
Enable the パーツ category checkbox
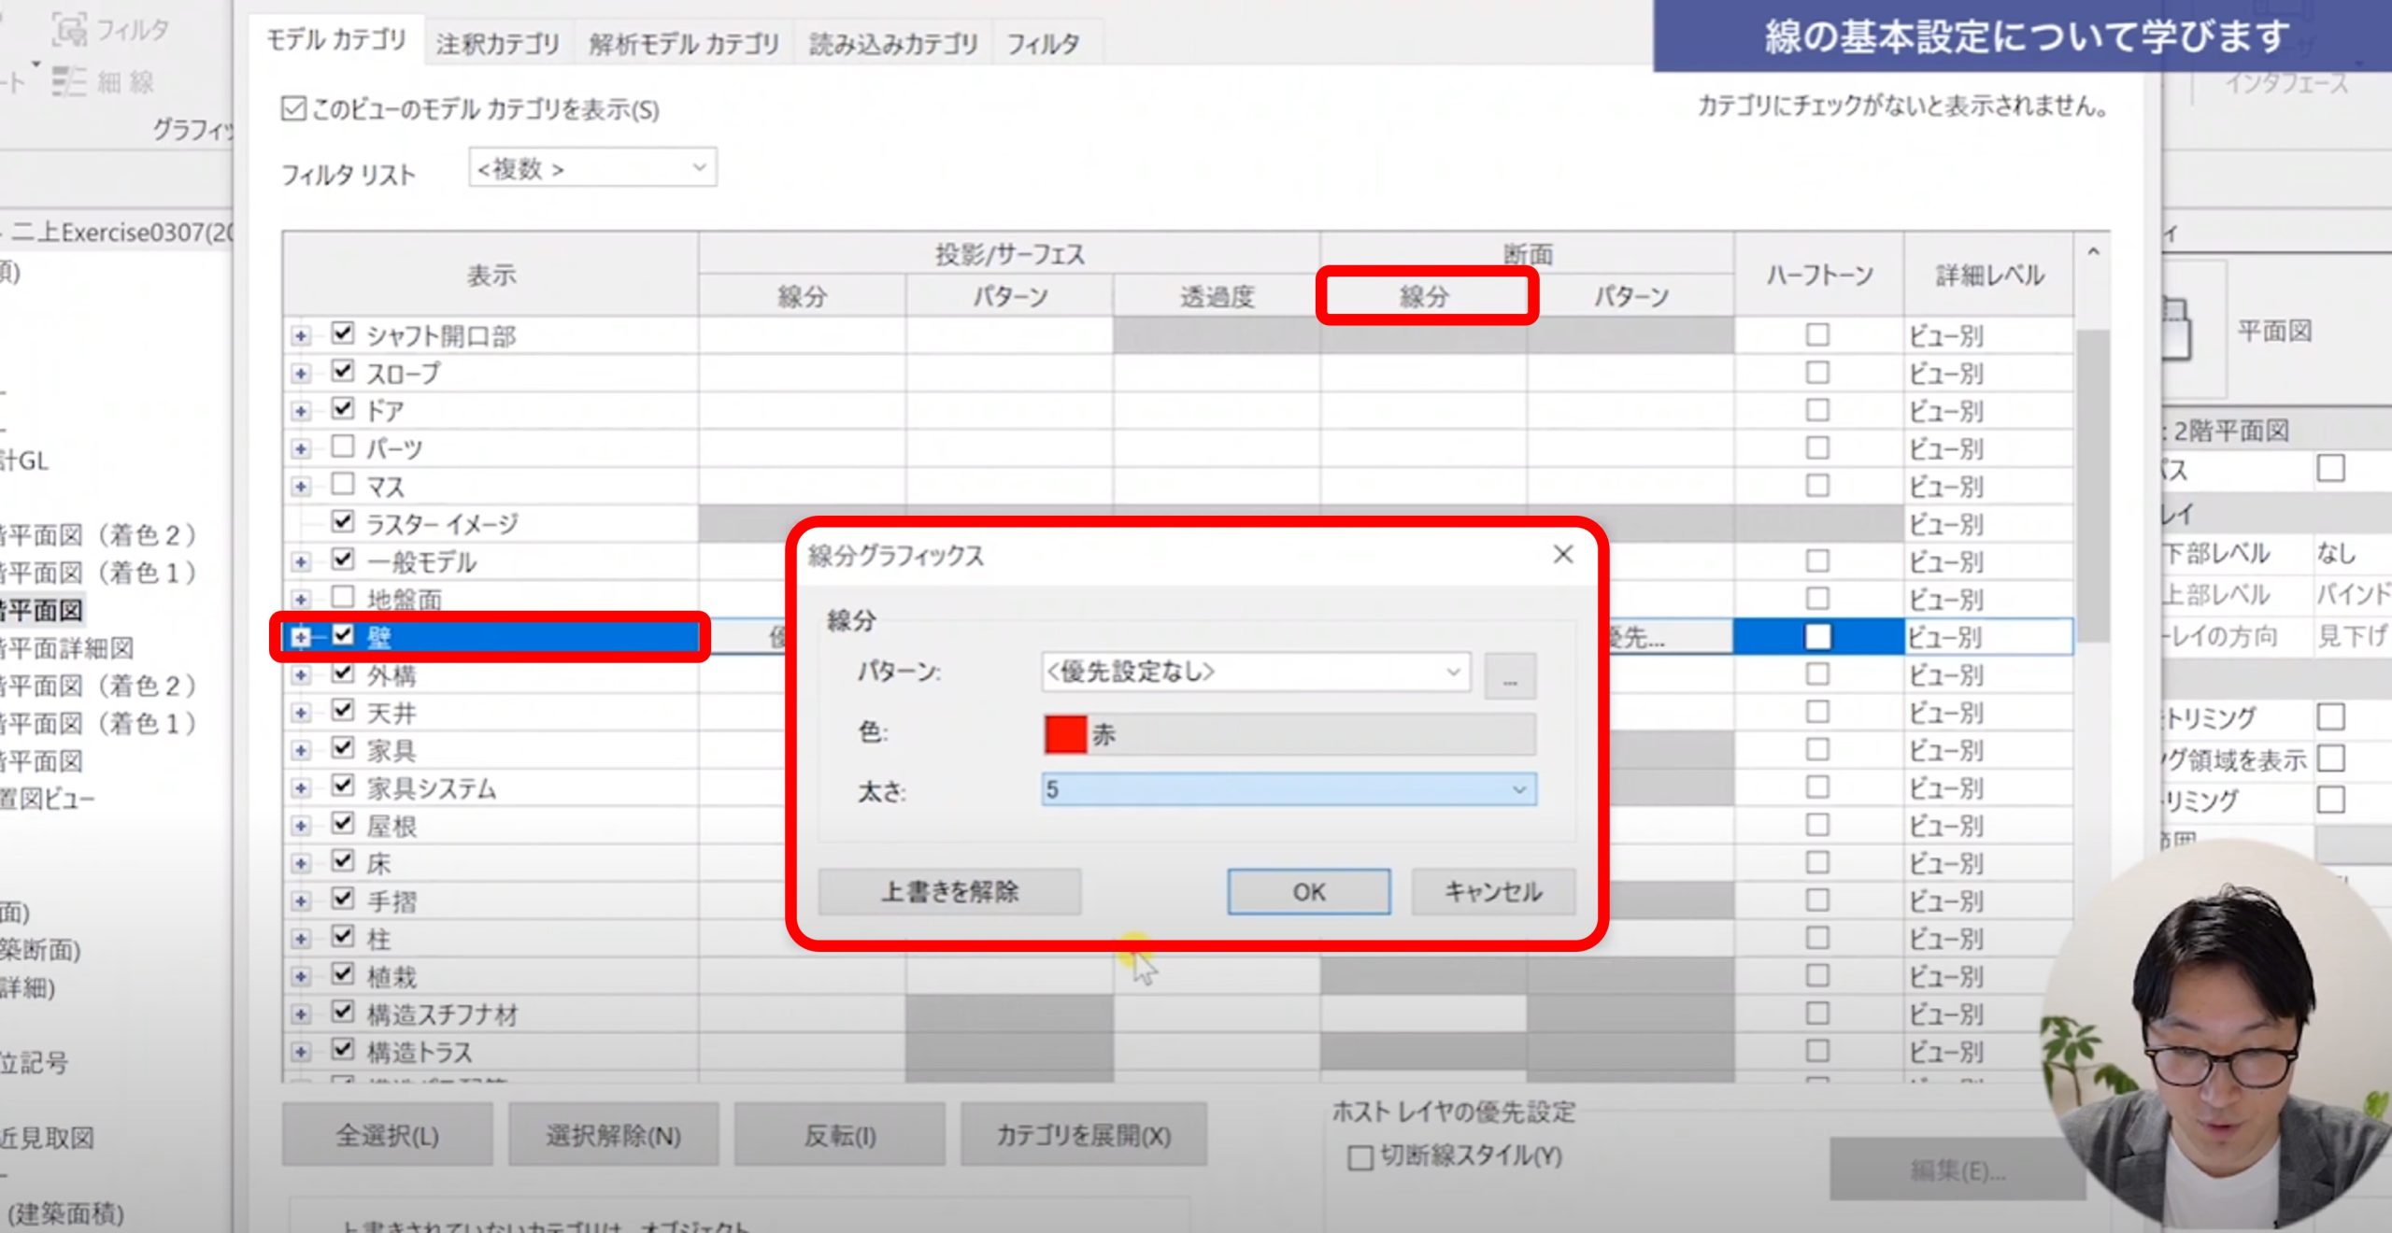343,446
